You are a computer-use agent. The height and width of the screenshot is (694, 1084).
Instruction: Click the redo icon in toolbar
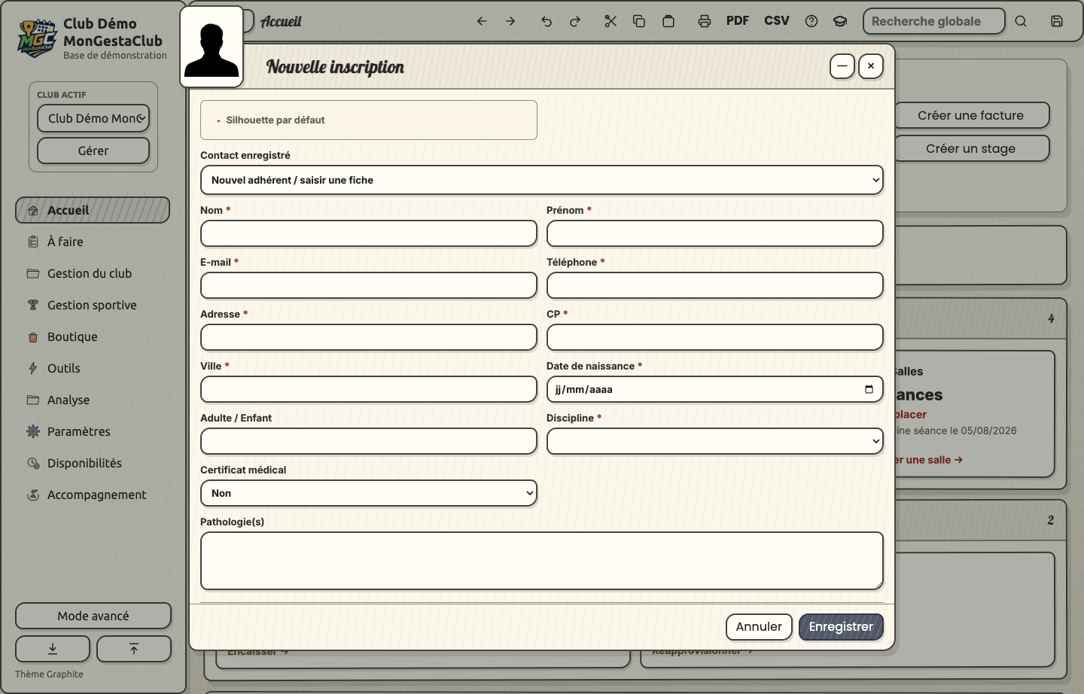tap(575, 21)
